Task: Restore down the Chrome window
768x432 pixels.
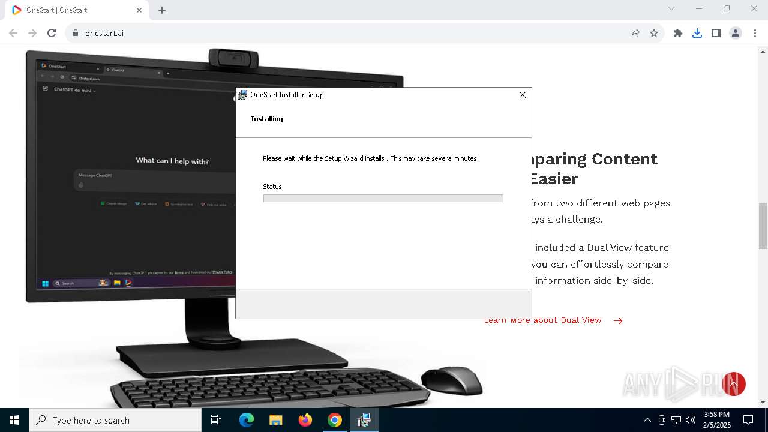Action: point(727,9)
